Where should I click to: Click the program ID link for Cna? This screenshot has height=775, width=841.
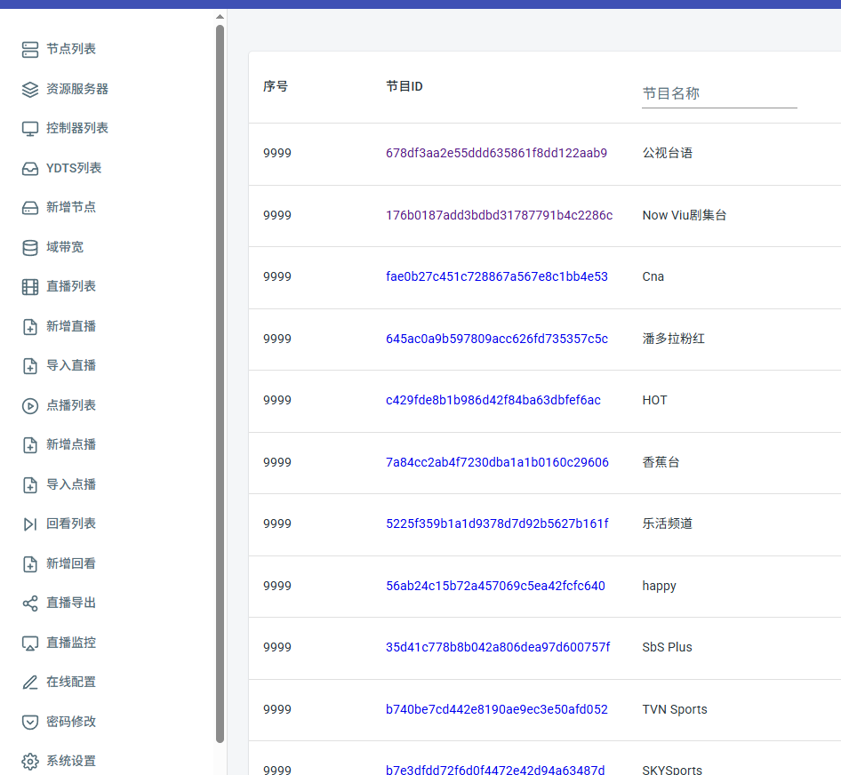click(x=496, y=276)
